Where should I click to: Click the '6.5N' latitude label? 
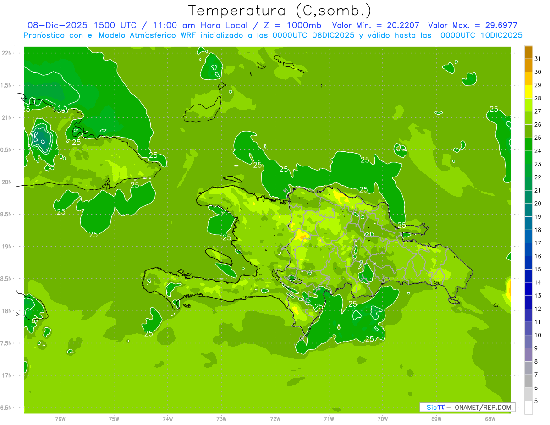pos(6,408)
